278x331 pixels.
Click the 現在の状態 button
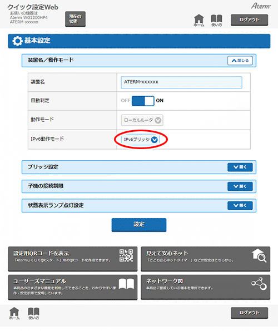pyautogui.click(x=75, y=19)
